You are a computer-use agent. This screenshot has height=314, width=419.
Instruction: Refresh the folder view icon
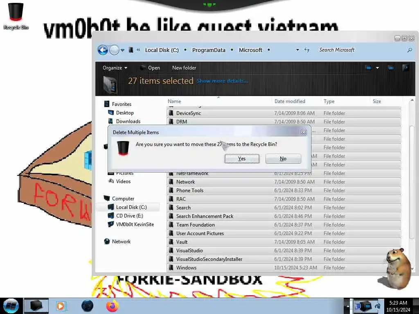[x=307, y=50]
